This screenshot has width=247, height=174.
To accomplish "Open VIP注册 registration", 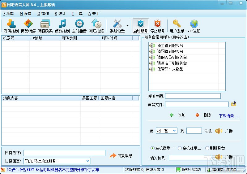I will click(194, 26).
